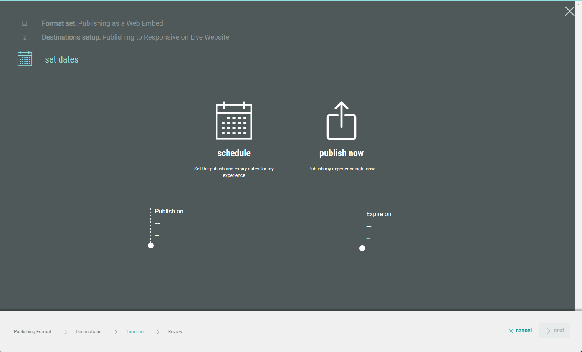This screenshot has width=582, height=352.
Task: Click the large schedule calendar icon
Action: pyautogui.click(x=234, y=121)
